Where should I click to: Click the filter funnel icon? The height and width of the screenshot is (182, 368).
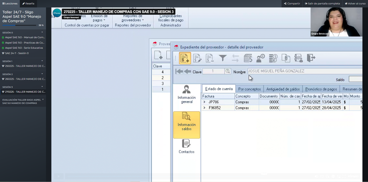(x=223, y=58)
